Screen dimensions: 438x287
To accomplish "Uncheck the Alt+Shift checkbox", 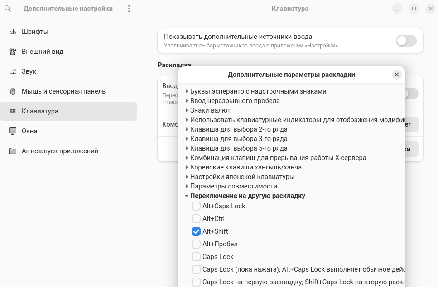I will coord(196,231).
